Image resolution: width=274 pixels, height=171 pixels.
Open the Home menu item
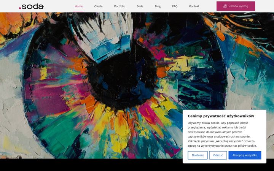(79, 6)
